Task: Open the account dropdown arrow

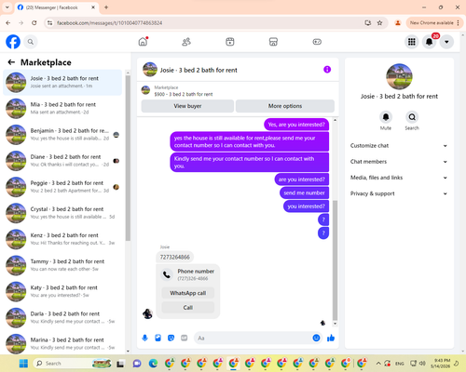Action: click(446, 42)
